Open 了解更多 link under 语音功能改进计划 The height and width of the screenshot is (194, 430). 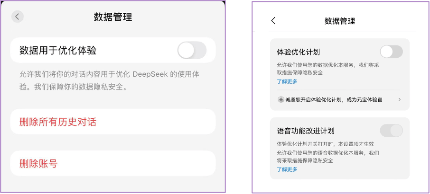[287, 169]
